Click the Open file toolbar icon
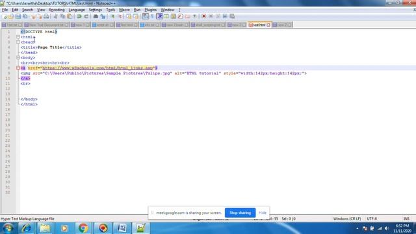The image size is (416, 234). [11, 16]
